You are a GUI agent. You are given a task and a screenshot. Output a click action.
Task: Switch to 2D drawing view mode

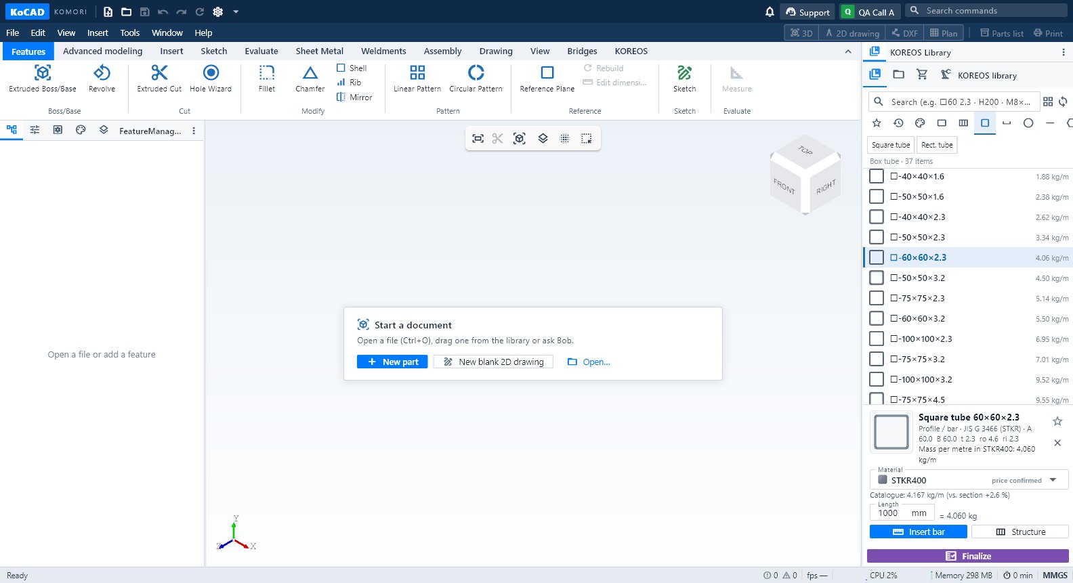click(852, 33)
